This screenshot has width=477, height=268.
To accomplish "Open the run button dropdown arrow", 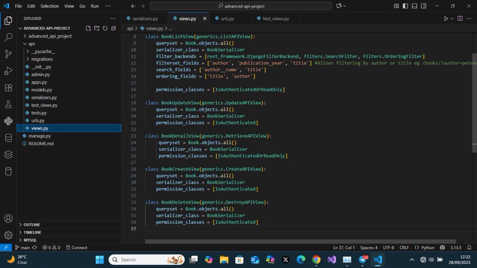I will tap(452, 19).
